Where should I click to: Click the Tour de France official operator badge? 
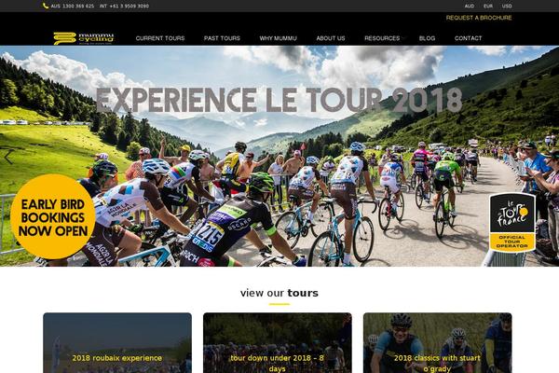512,222
